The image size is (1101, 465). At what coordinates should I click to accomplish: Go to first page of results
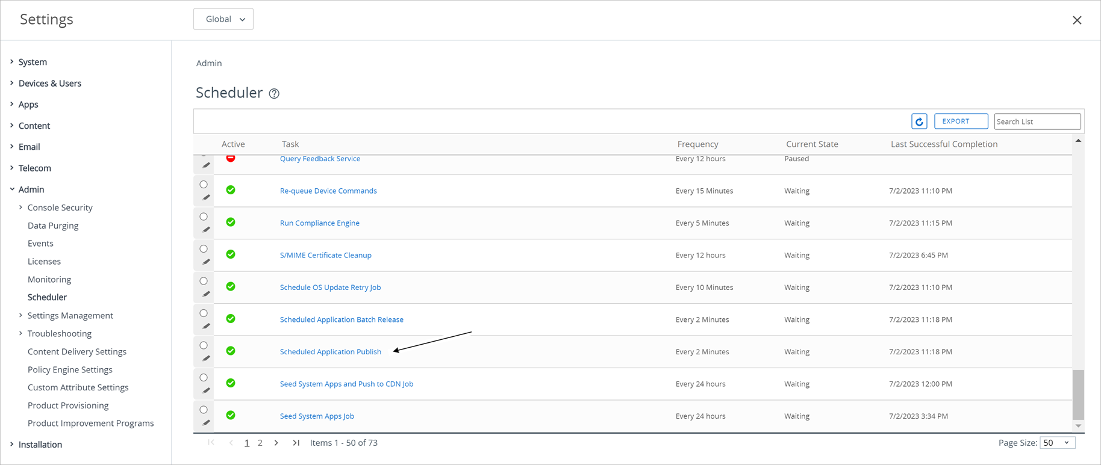[x=211, y=443]
